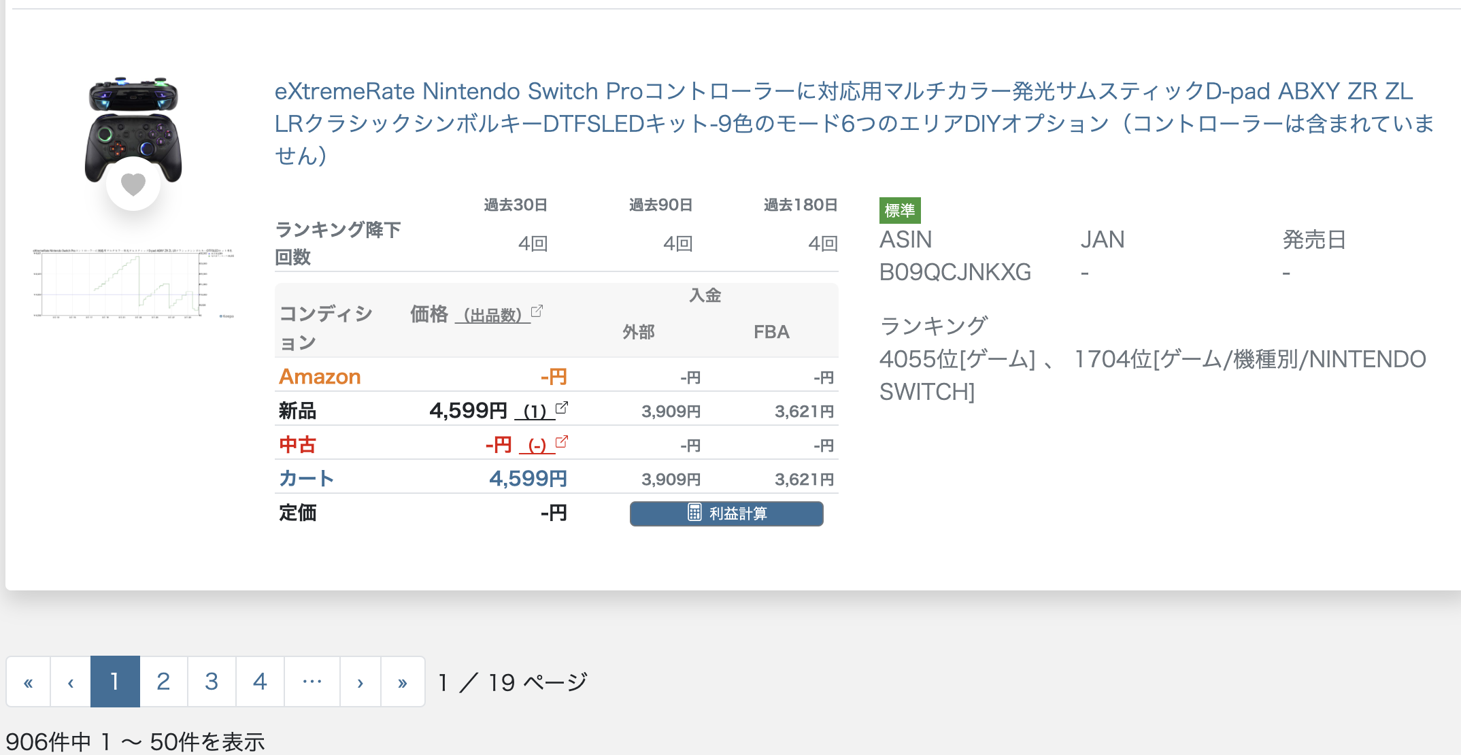This screenshot has width=1461, height=755.
Task: Open external link icon in 中古 row
Action: tap(562, 441)
